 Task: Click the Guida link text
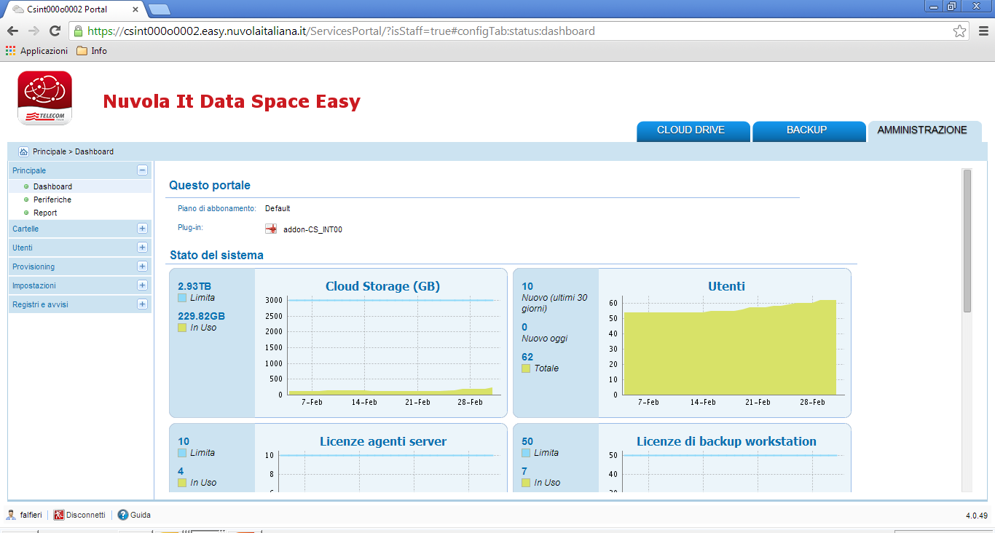pyautogui.click(x=141, y=515)
